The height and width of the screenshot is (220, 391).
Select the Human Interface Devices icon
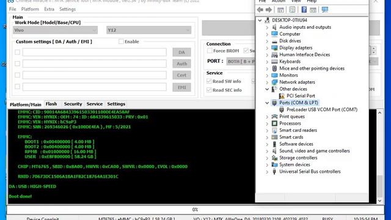tap(274, 54)
